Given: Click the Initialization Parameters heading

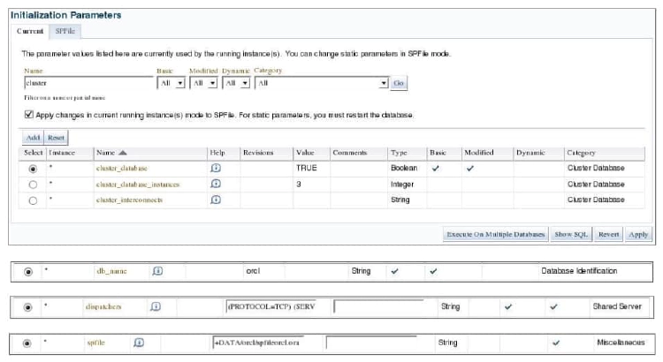Looking at the screenshot, I should tap(66, 15).
